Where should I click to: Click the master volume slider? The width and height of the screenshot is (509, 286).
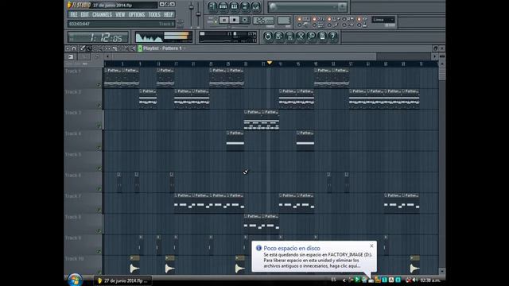192,14
